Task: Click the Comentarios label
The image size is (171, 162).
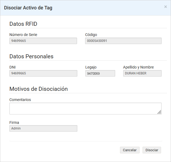Action: click(20, 100)
